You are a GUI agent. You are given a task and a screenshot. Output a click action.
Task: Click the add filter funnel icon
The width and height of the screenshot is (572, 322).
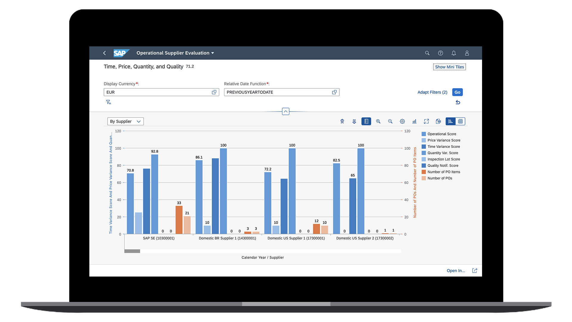click(108, 102)
